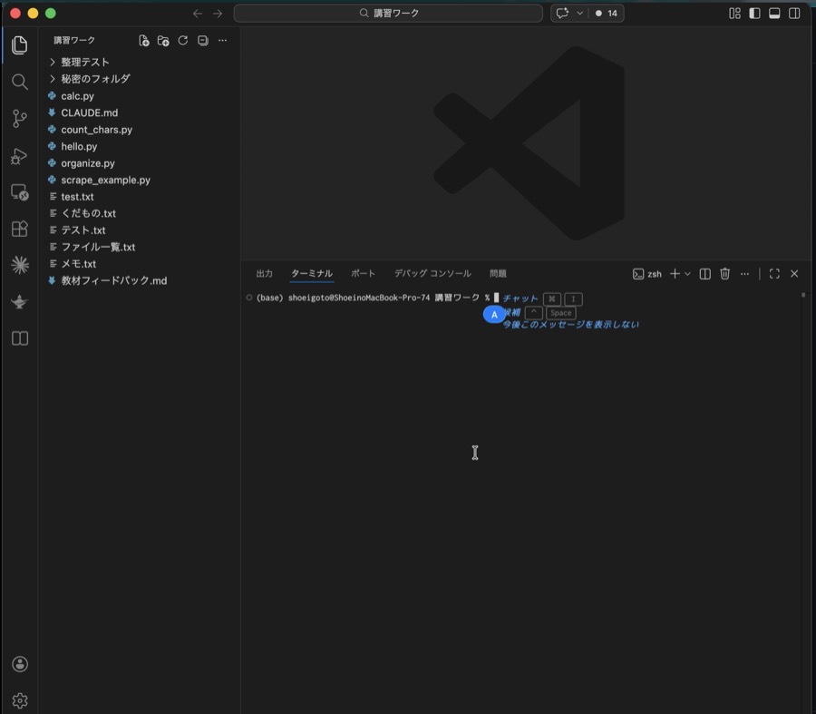Collapse all folders in explorer
Image resolution: width=816 pixels, height=714 pixels.
[202, 41]
